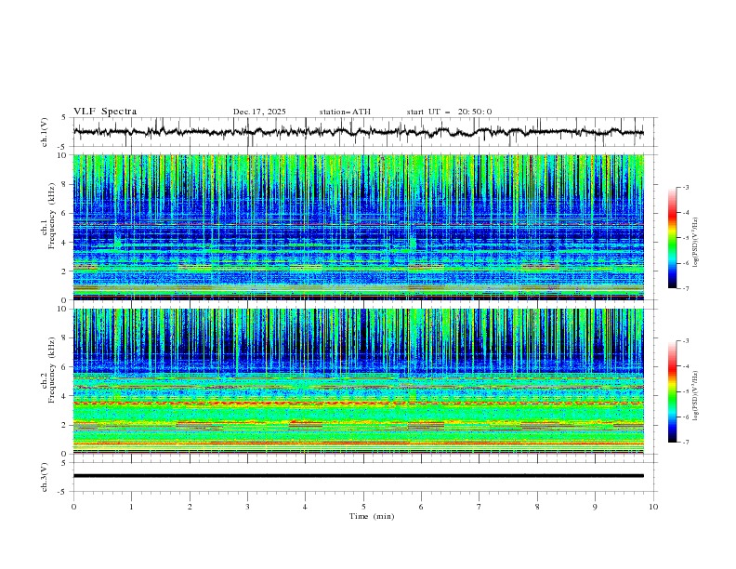Select the date "Dec. 17, 2025"
736x569 pixels.
pos(259,112)
